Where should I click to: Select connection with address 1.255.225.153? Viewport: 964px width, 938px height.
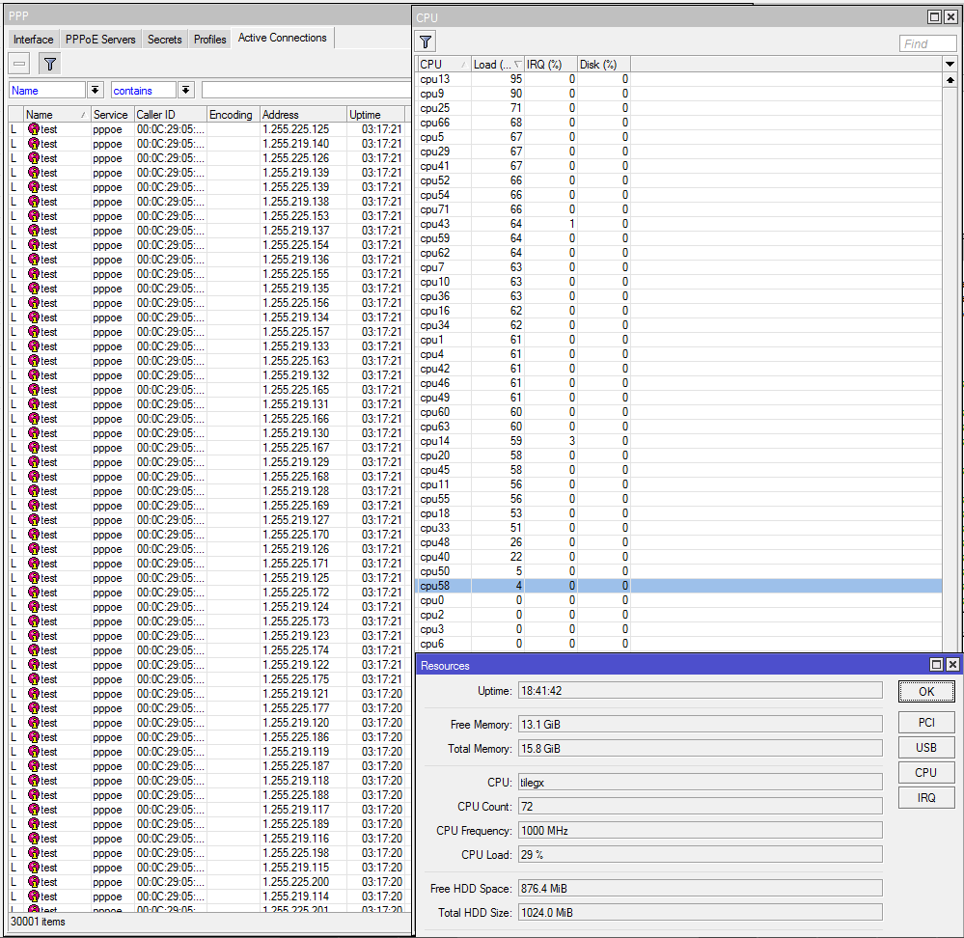click(208, 216)
